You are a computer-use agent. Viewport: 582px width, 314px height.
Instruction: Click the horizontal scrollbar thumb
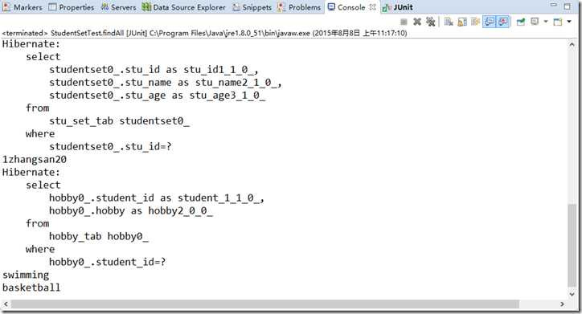pyautogui.click(x=264, y=304)
